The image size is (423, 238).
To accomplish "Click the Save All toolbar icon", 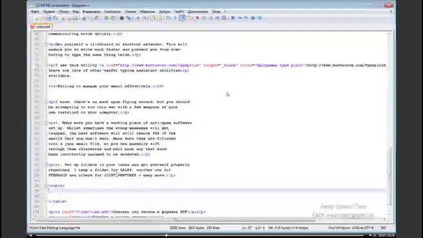I will [56, 18].
